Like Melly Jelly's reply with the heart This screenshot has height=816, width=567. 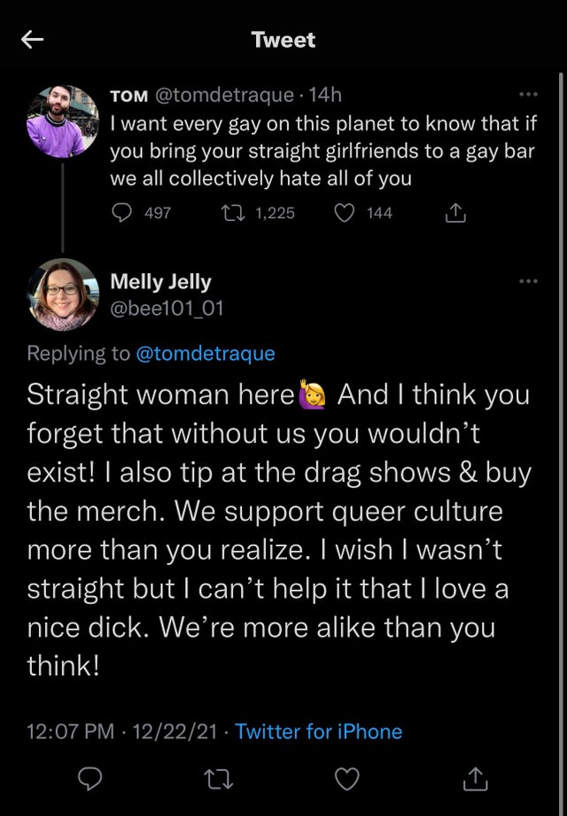[347, 779]
